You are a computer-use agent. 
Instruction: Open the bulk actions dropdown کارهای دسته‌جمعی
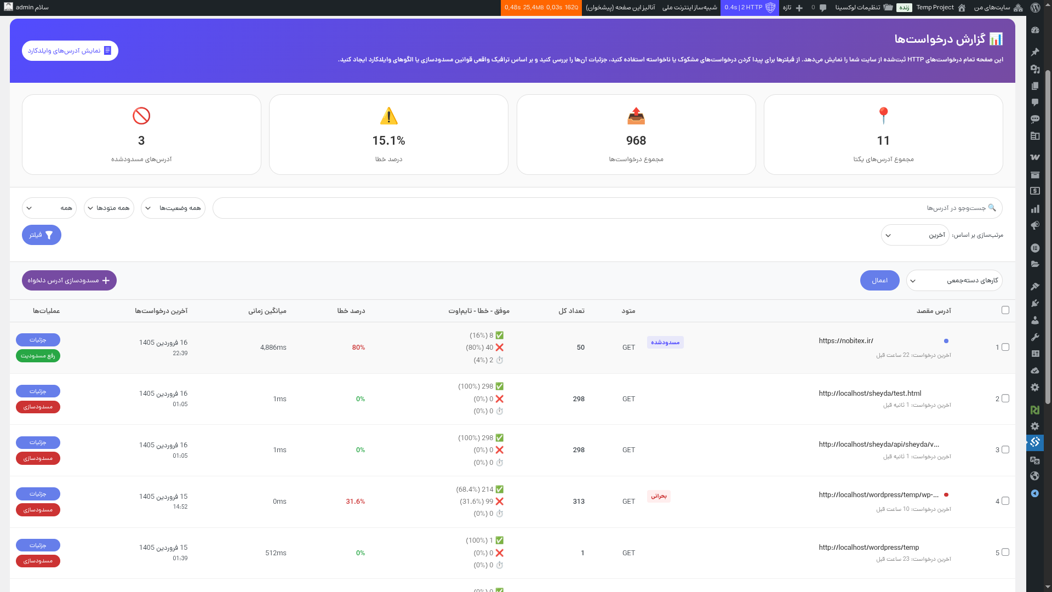(x=954, y=281)
